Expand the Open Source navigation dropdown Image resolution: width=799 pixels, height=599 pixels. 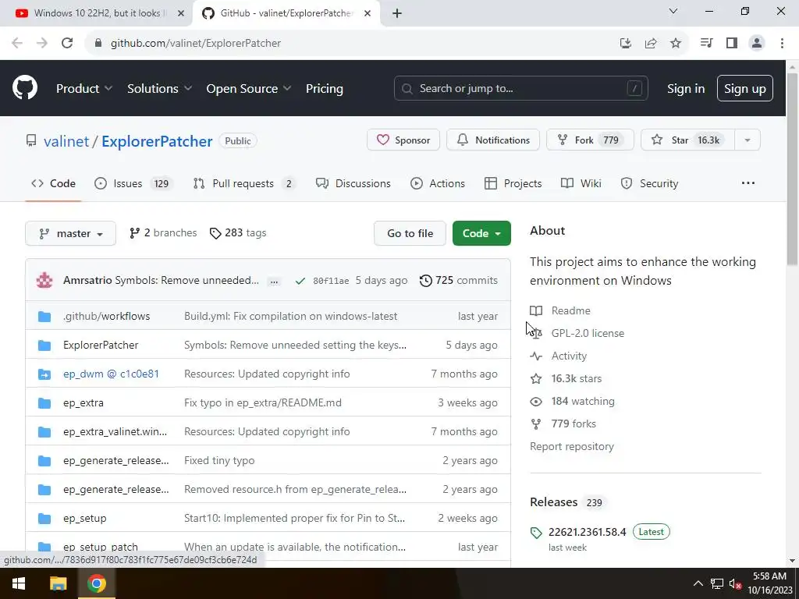(249, 89)
